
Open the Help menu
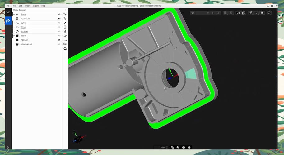click(x=43, y=6)
